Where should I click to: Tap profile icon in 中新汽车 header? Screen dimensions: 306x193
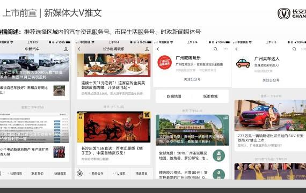66,49
